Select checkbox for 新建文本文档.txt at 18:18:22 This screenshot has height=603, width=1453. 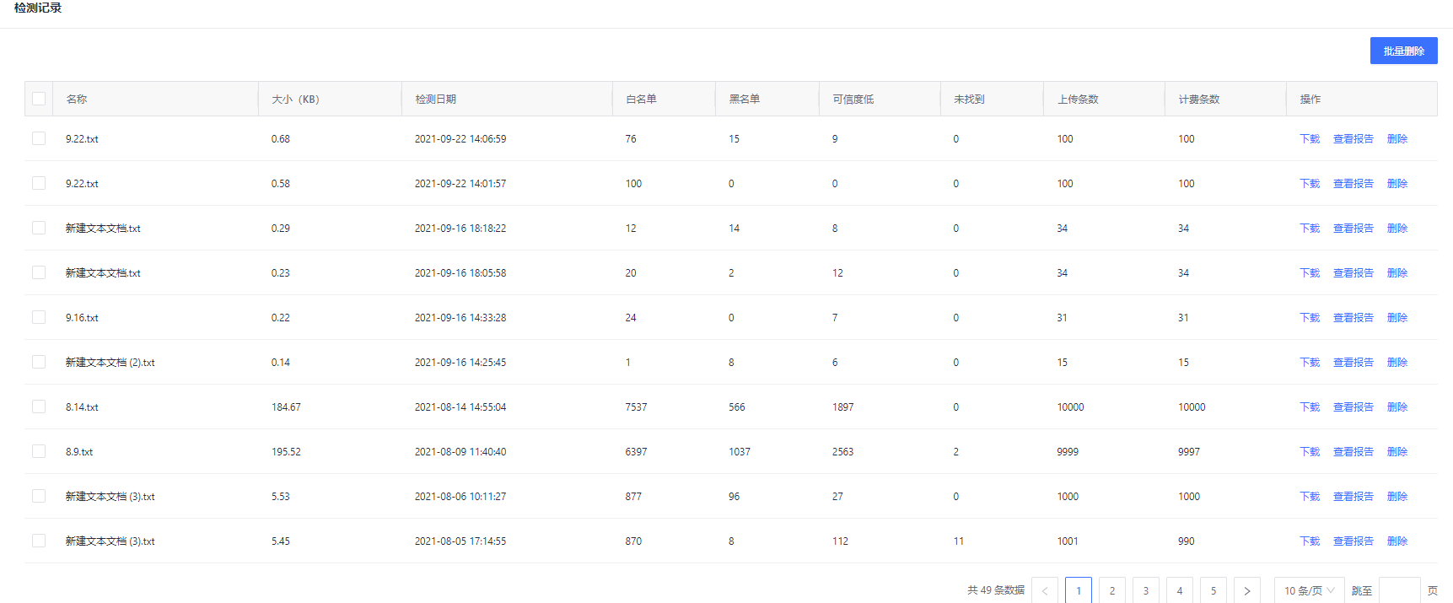39,228
